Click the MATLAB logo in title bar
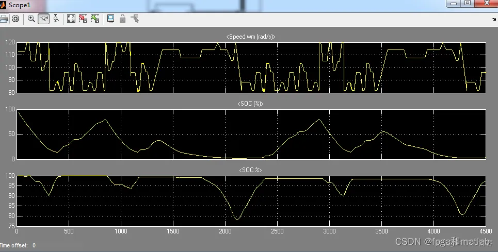The height and width of the screenshot is (252, 498). [3, 5]
